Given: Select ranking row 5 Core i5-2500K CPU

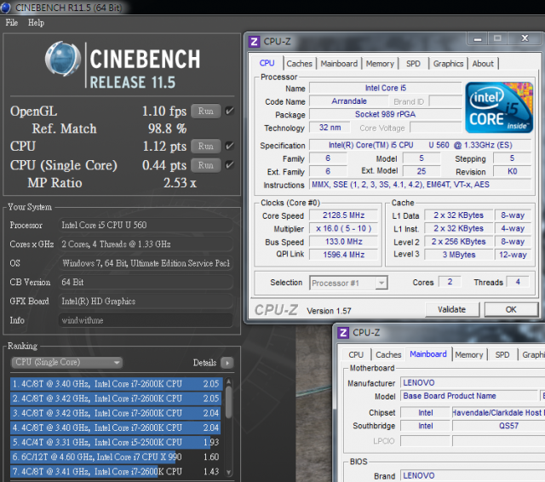Looking at the screenshot, I should [116, 442].
